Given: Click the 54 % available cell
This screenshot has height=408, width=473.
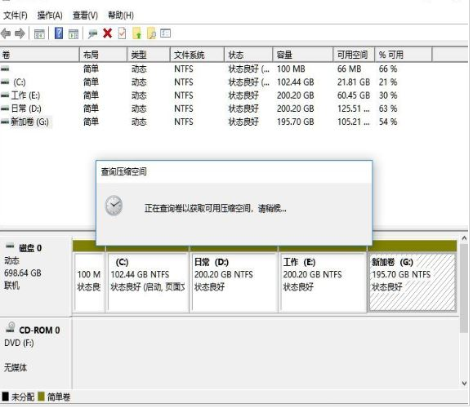Looking at the screenshot, I should [388, 122].
